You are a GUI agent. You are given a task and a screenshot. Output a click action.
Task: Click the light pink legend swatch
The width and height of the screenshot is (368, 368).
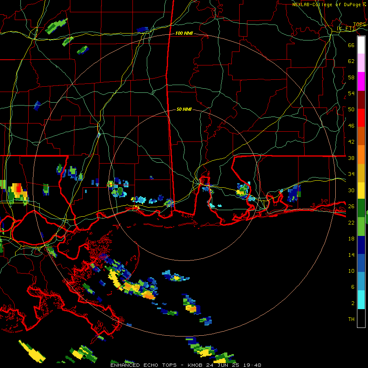[x=361, y=63]
